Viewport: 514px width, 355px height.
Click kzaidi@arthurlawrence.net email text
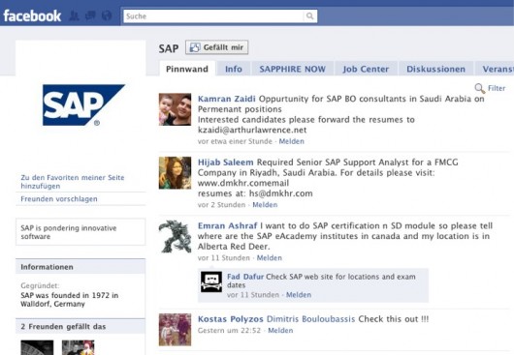point(252,130)
